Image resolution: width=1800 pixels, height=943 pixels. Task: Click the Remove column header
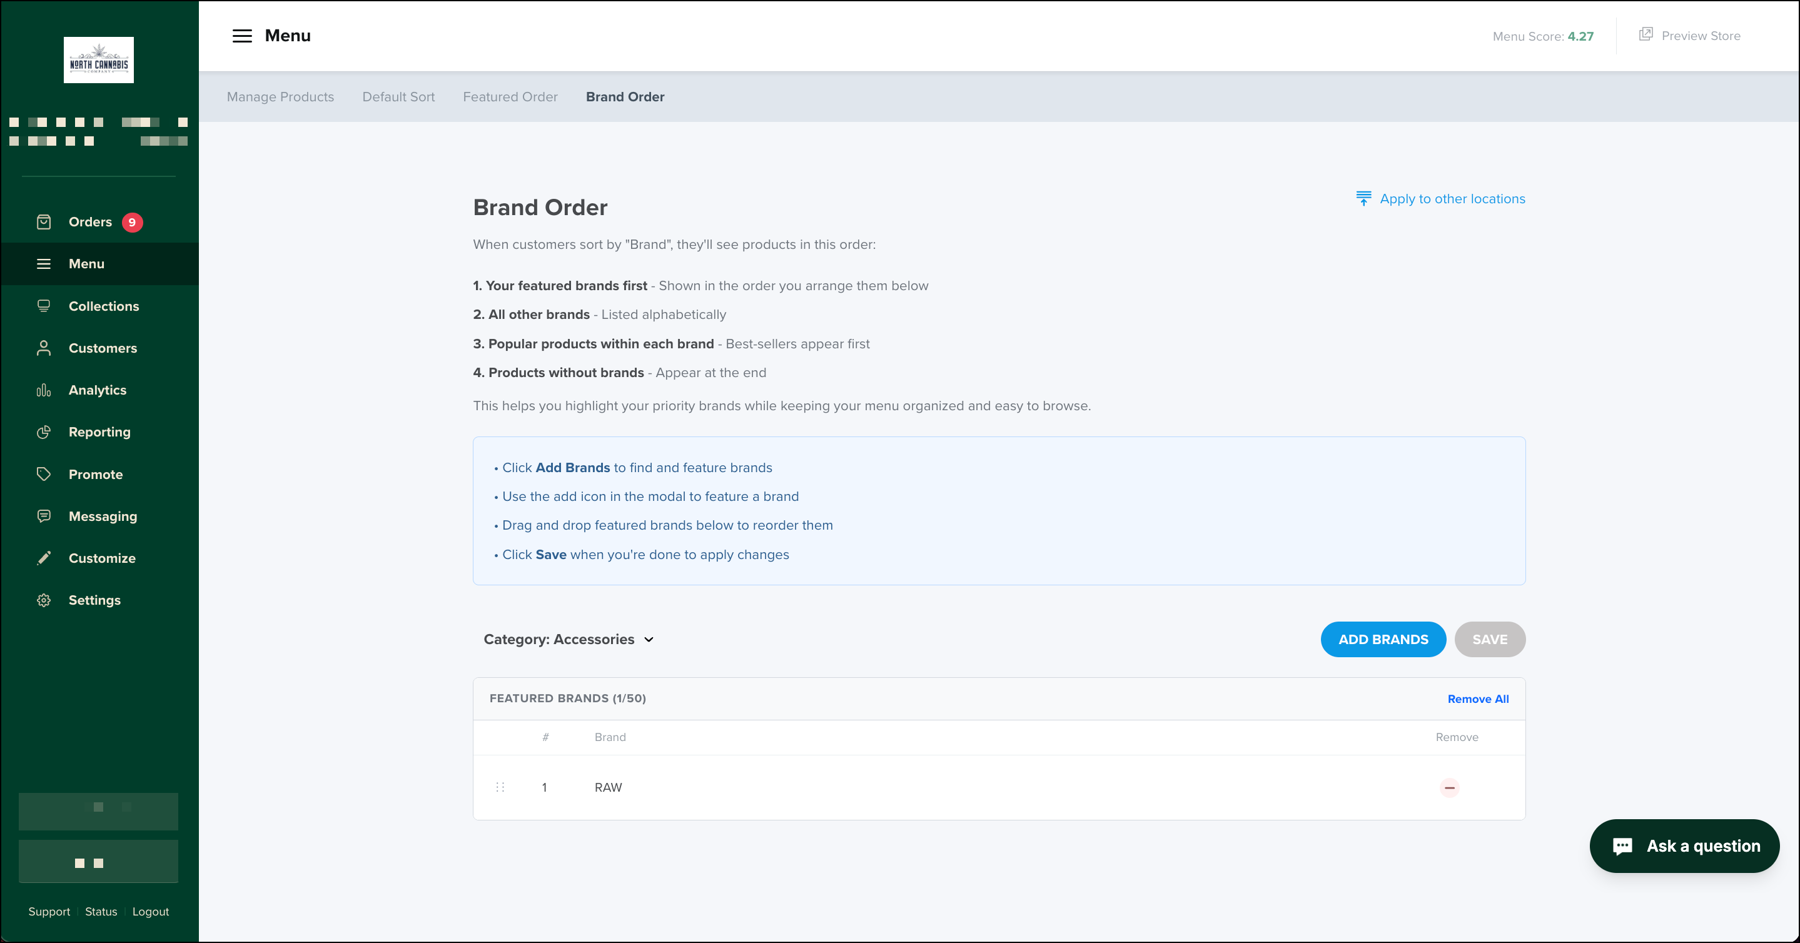tap(1457, 737)
